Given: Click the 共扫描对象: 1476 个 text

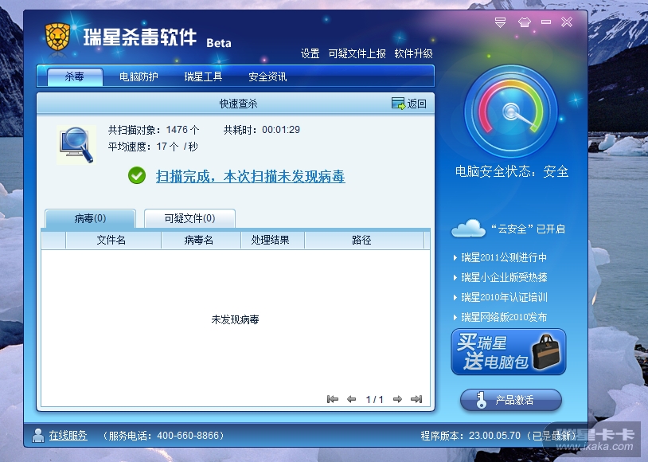Looking at the screenshot, I should coord(154,130).
